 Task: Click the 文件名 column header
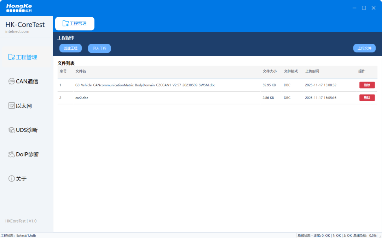click(x=81, y=71)
